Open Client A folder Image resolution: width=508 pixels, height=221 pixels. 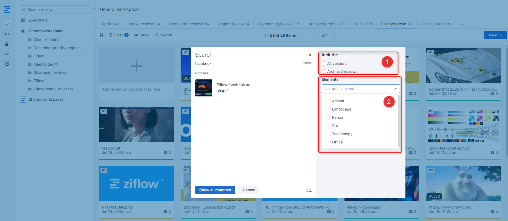(46, 40)
